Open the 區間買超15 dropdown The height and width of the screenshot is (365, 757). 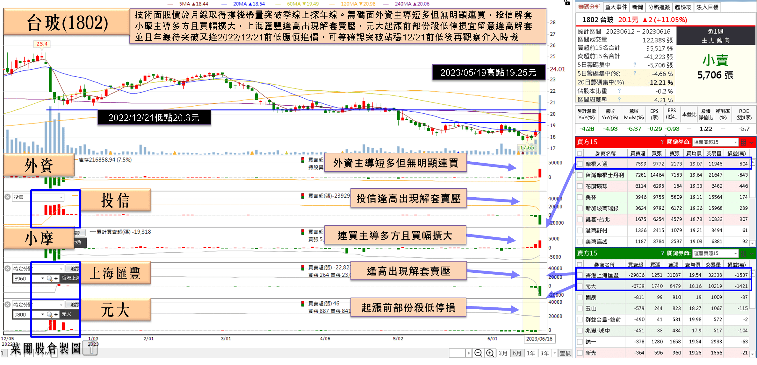716,142
